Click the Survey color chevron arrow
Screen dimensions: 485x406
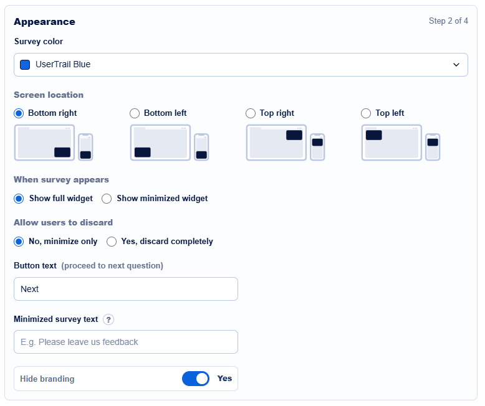pos(456,65)
